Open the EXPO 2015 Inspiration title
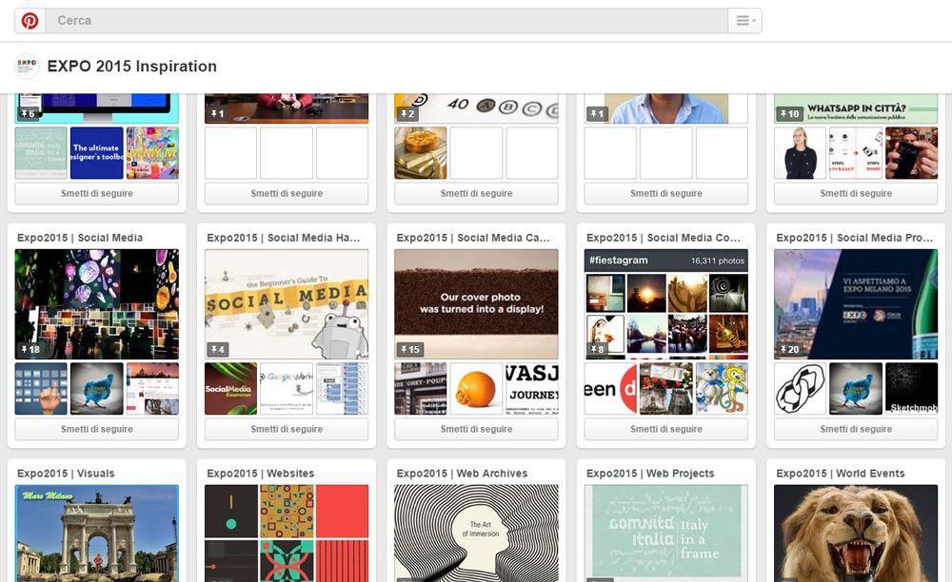 pos(131,66)
